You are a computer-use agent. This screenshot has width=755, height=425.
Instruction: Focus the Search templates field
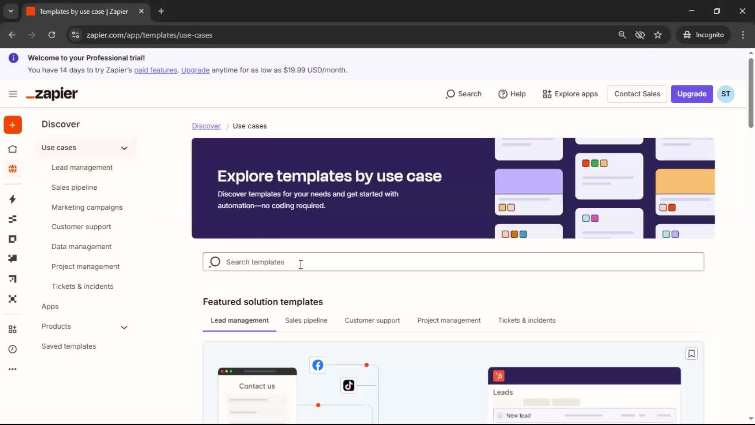point(453,262)
